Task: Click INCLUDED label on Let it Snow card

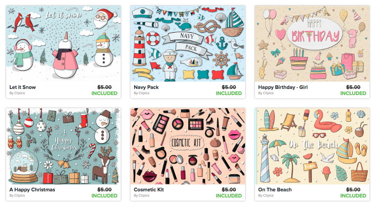Action: [104, 93]
